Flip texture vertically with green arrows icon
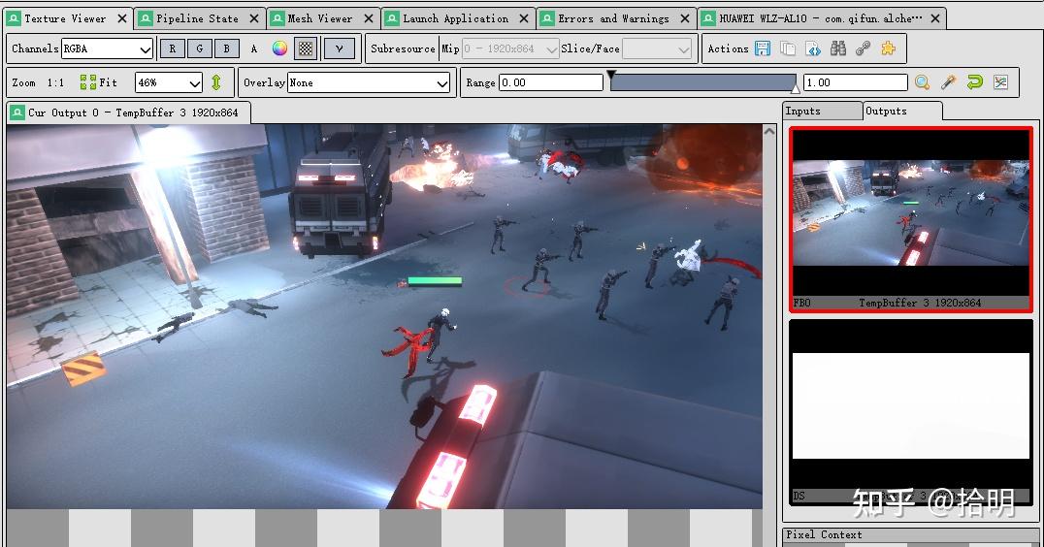The height and width of the screenshot is (547, 1044). [x=216, y=82]
